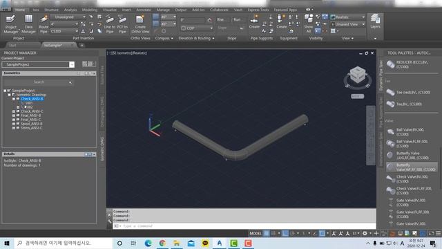Switch to the Structure ribbon tab
The image size is (442, 249).
(51, 10)
